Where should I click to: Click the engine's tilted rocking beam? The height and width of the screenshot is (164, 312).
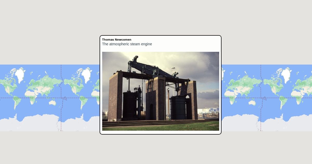151,67
